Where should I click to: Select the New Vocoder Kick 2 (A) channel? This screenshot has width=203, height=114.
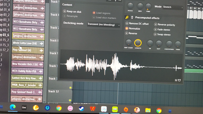click(x=27, y=64)
